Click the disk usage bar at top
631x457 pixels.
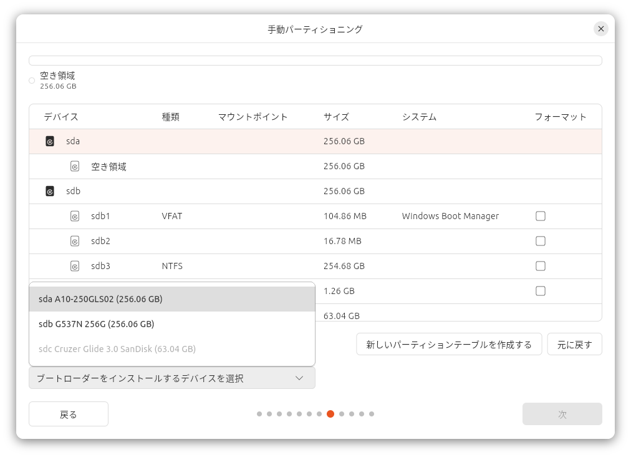315,61
